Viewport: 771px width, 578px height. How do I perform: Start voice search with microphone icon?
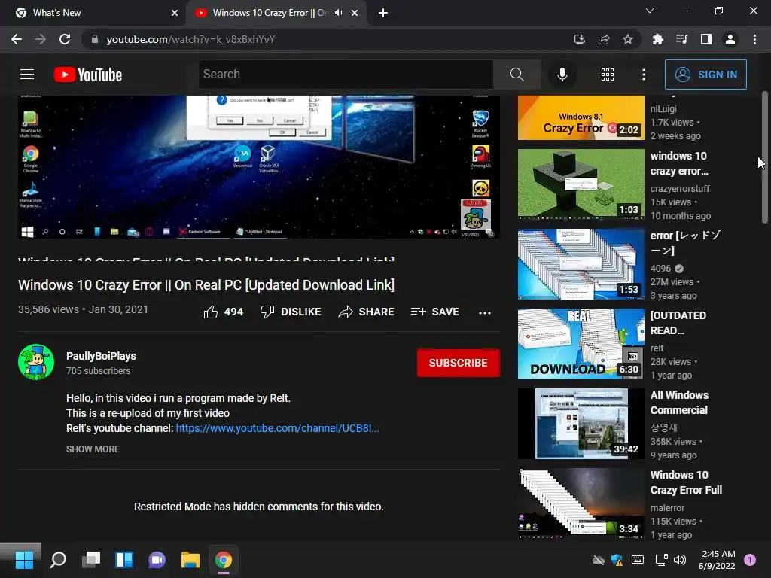click(562, 75)
